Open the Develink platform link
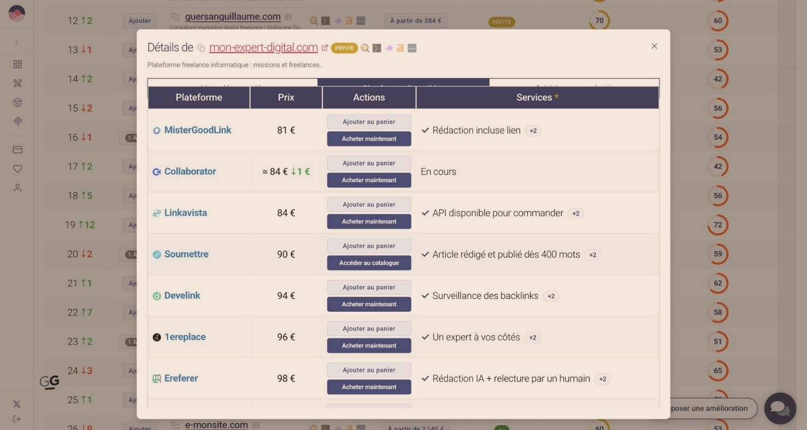The width and height of the screenshot is (807, 430). [x=182, y=296]
